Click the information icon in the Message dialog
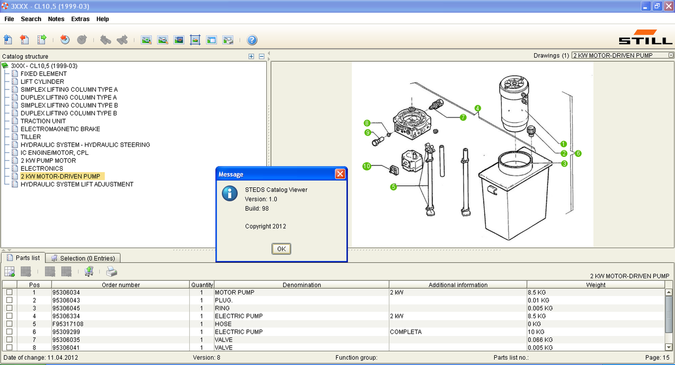675x365 pixels. 229,193
